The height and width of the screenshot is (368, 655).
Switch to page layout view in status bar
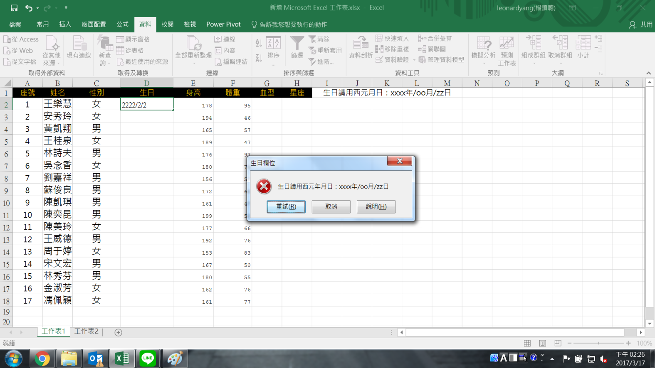click(542, 343)
